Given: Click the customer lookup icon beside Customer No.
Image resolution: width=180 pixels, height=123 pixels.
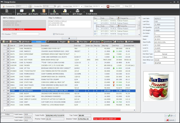Looking at the screenshot, I should point(30,6).
